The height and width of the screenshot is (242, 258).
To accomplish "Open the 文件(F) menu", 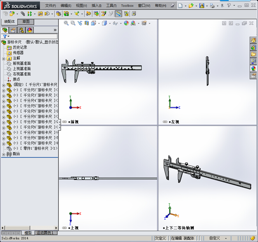I will [51, 6].
